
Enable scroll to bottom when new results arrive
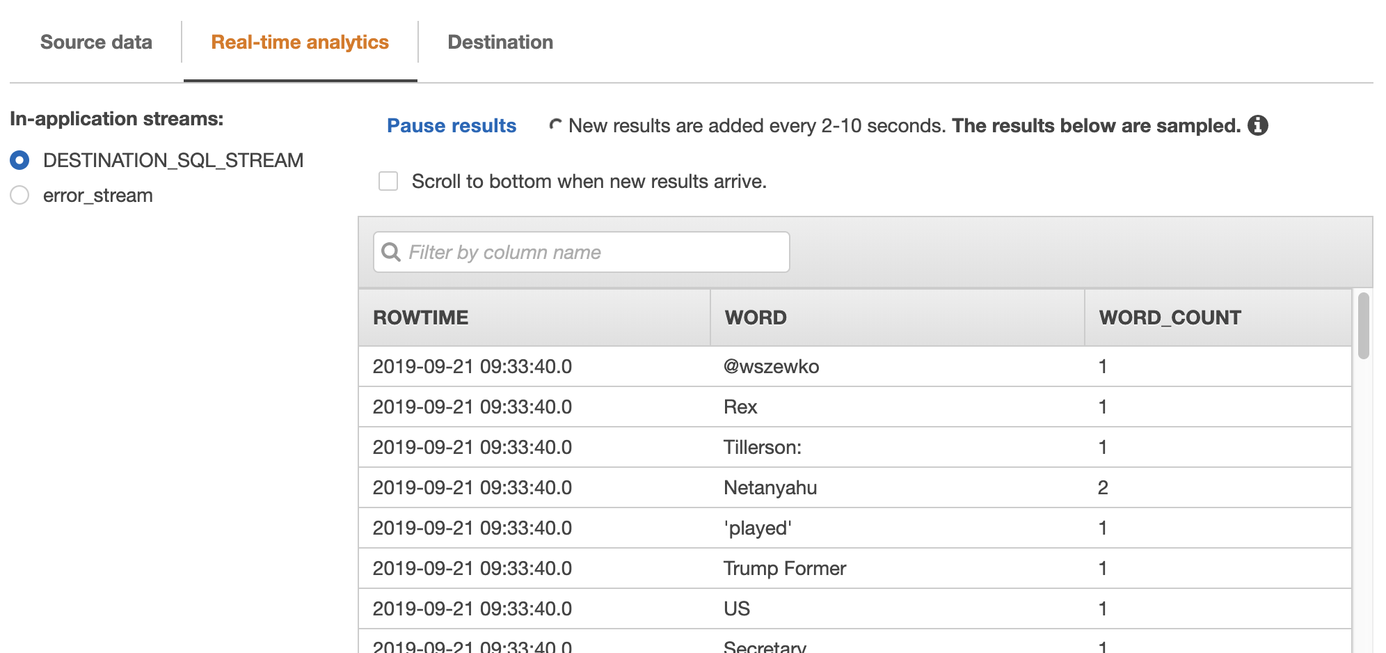pos(388,180)
